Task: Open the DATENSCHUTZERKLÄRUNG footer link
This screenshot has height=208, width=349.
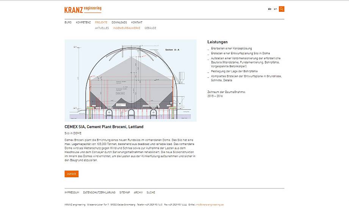Action: pos(99,192)
